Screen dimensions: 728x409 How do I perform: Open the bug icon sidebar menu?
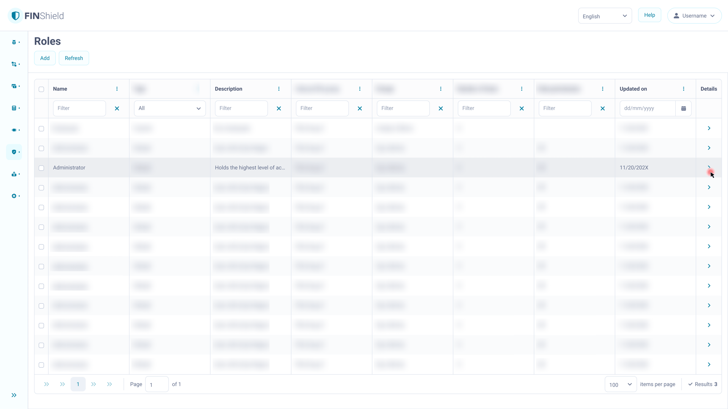click(x=14, y=42)
